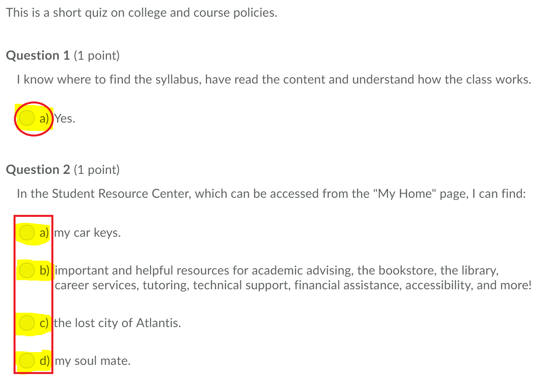The height and width of the screenshot is (378, 540).
Task: Click the highlighted 'b)' label in Question 2
Action: [x=45, y=270]
